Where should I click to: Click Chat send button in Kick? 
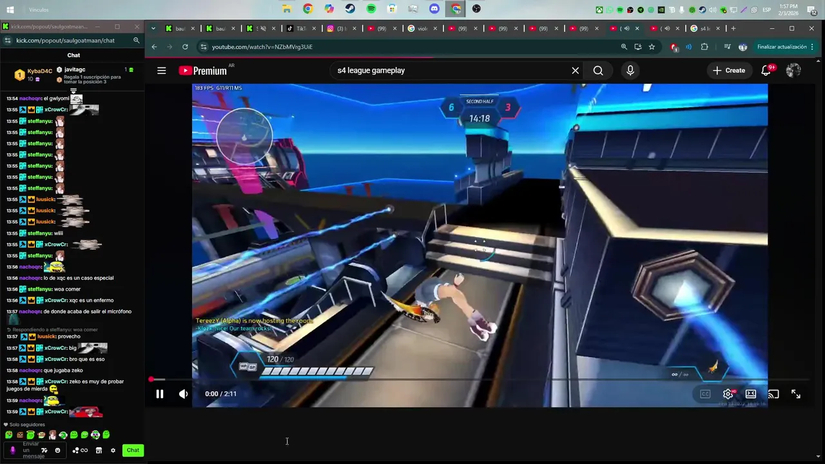[x=133, y=450]
